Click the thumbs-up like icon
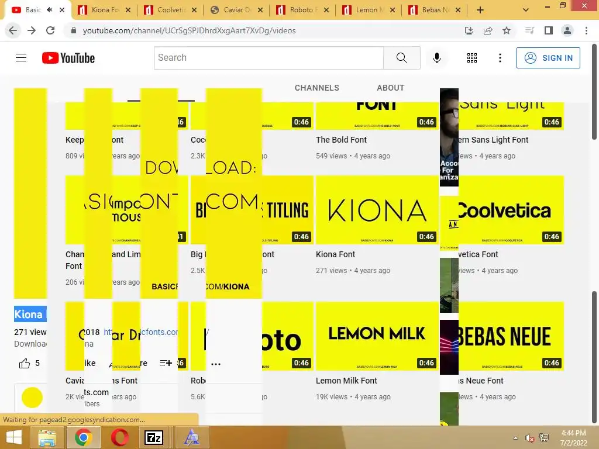Screen dimensions: 599x449 25,364
